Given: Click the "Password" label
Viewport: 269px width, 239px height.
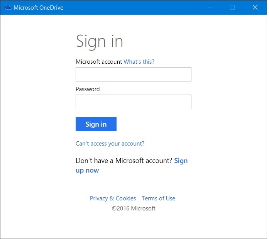Looking at the screenshot, I should tap(88, 89).
